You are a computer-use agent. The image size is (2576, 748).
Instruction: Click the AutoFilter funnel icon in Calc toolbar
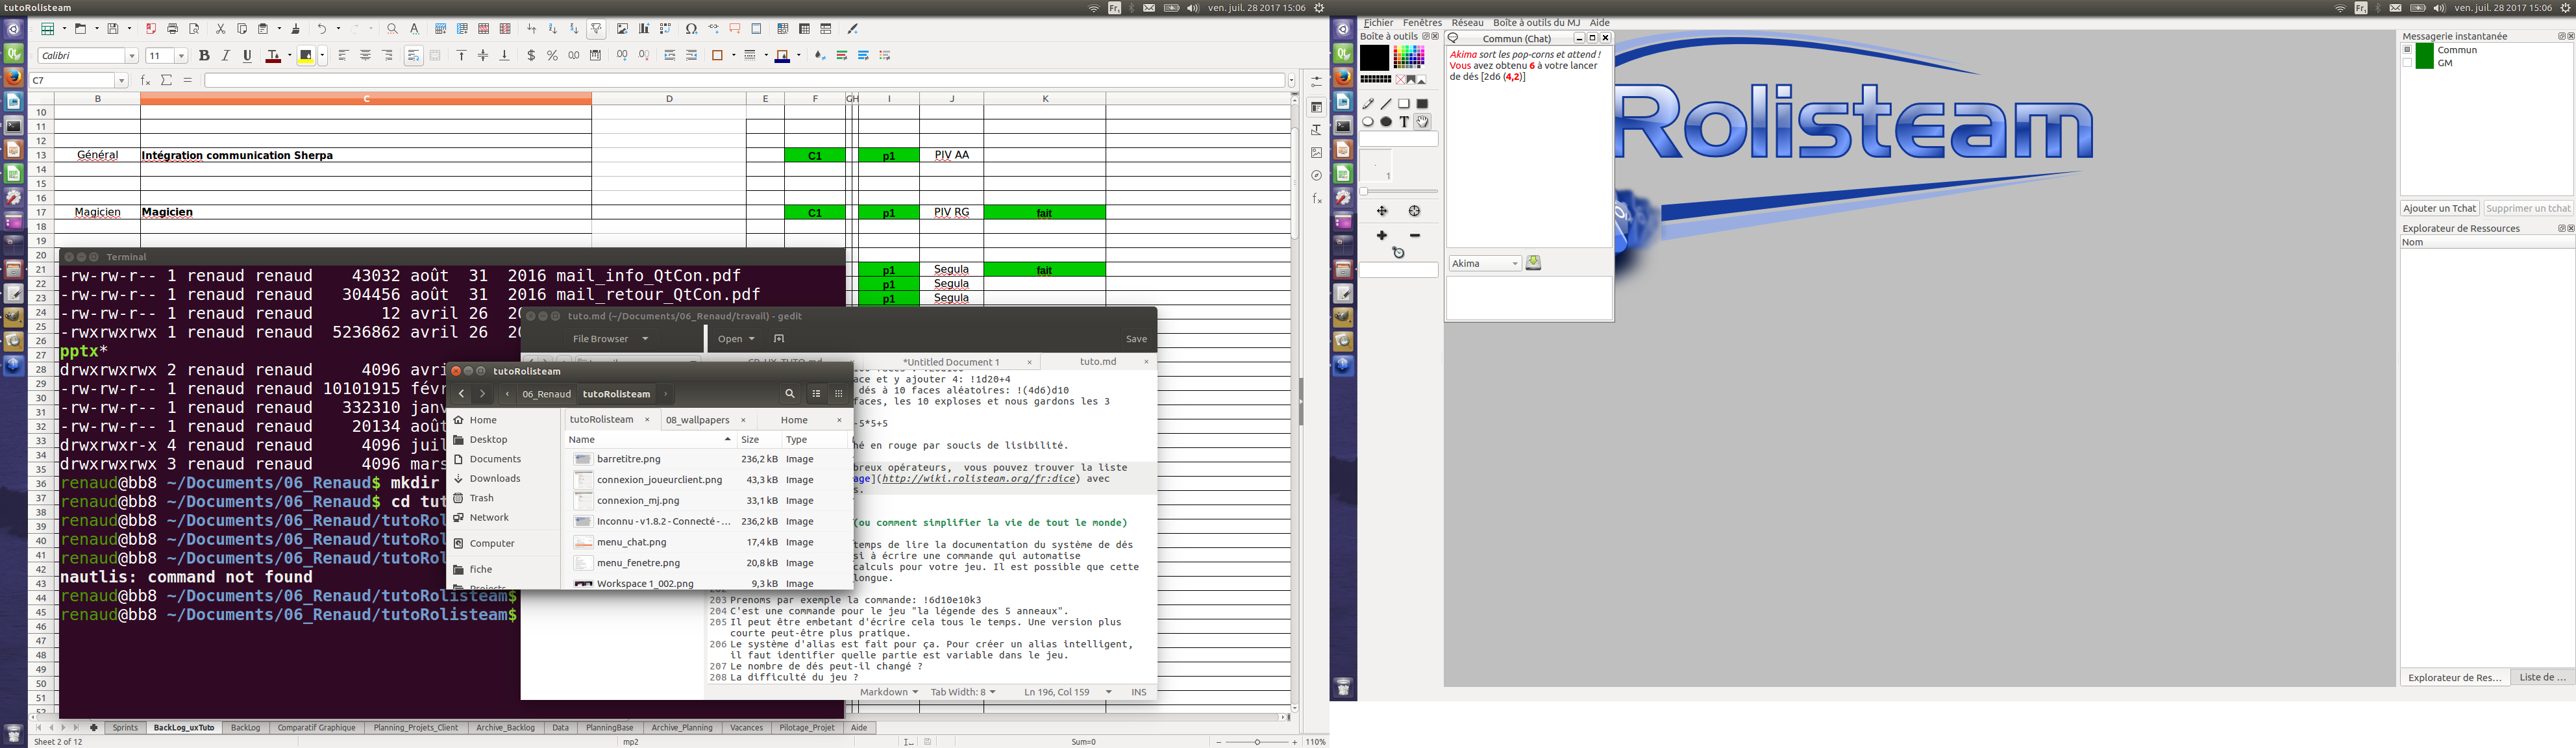point(596,29)
